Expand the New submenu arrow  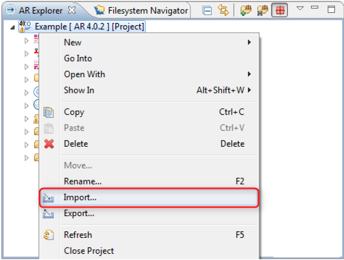tap(249, 42)
